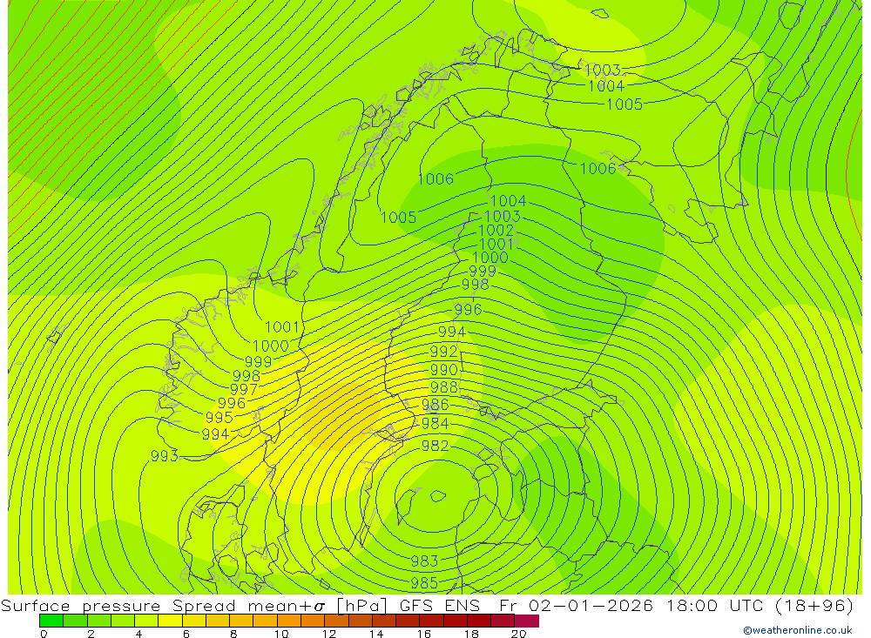This screenshot has height=638, width=871.
Task: Select the orange legend swatch above 10
Action: tap(289, 621)
